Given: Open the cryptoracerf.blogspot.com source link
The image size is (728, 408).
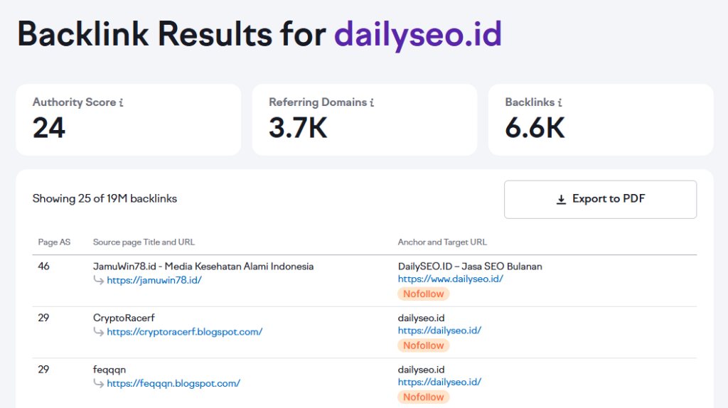Looking at the screenshot, I should coord(184,331).
